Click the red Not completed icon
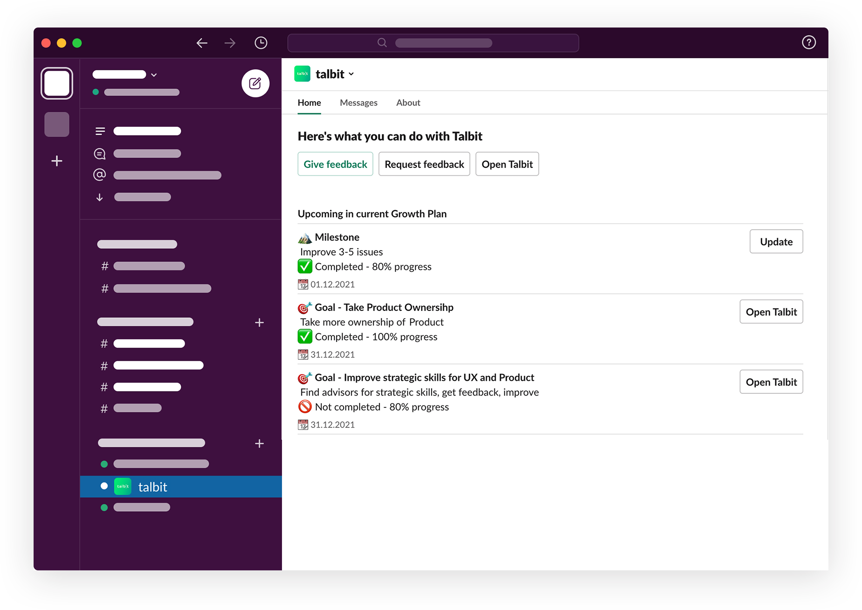The height and width of the screenshot is (610, 862). 305,407
